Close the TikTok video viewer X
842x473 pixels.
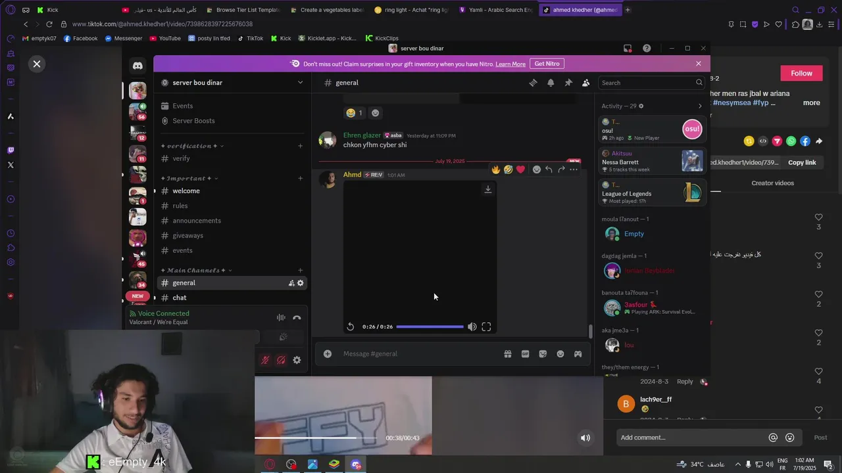(x=37, y=64)
